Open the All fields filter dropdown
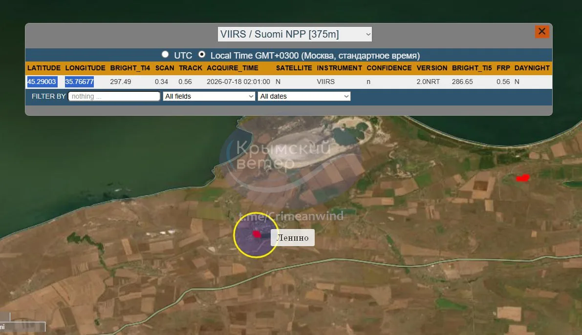The width and height of the screenshot is (582, 335). pos(209,97)
